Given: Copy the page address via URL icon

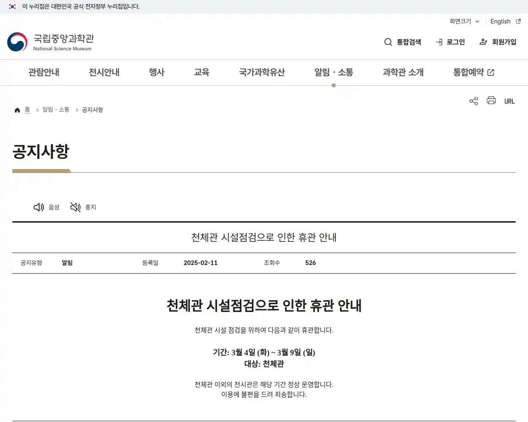Looking at the screenshot, I should (x=509, y=101).
